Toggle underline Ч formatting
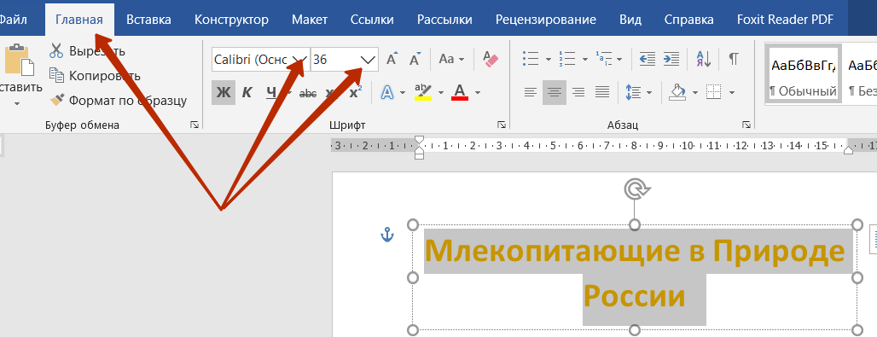This screenshot has height=337, width=877. [x=271, y=93]
